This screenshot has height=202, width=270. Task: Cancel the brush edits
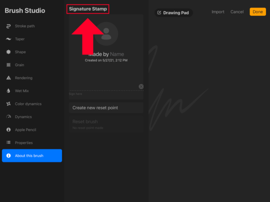tap(237, 12)
